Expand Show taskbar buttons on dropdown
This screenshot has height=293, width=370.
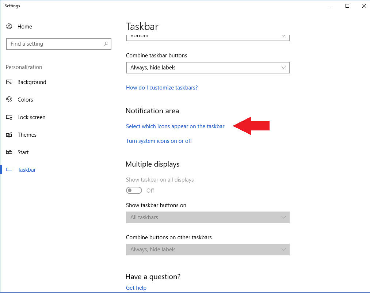click(x=207, y=217)
